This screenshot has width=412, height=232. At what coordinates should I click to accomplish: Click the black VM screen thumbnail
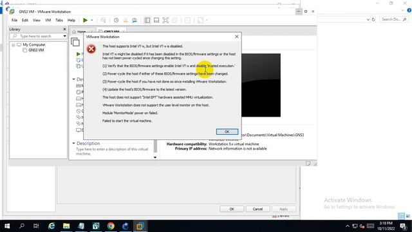[x=261, y=85]
